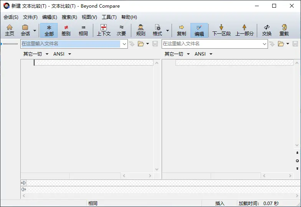Open right pane 其它一切 file type dropdown
Screen dimensions: 301x207
[x=177, y=54]
